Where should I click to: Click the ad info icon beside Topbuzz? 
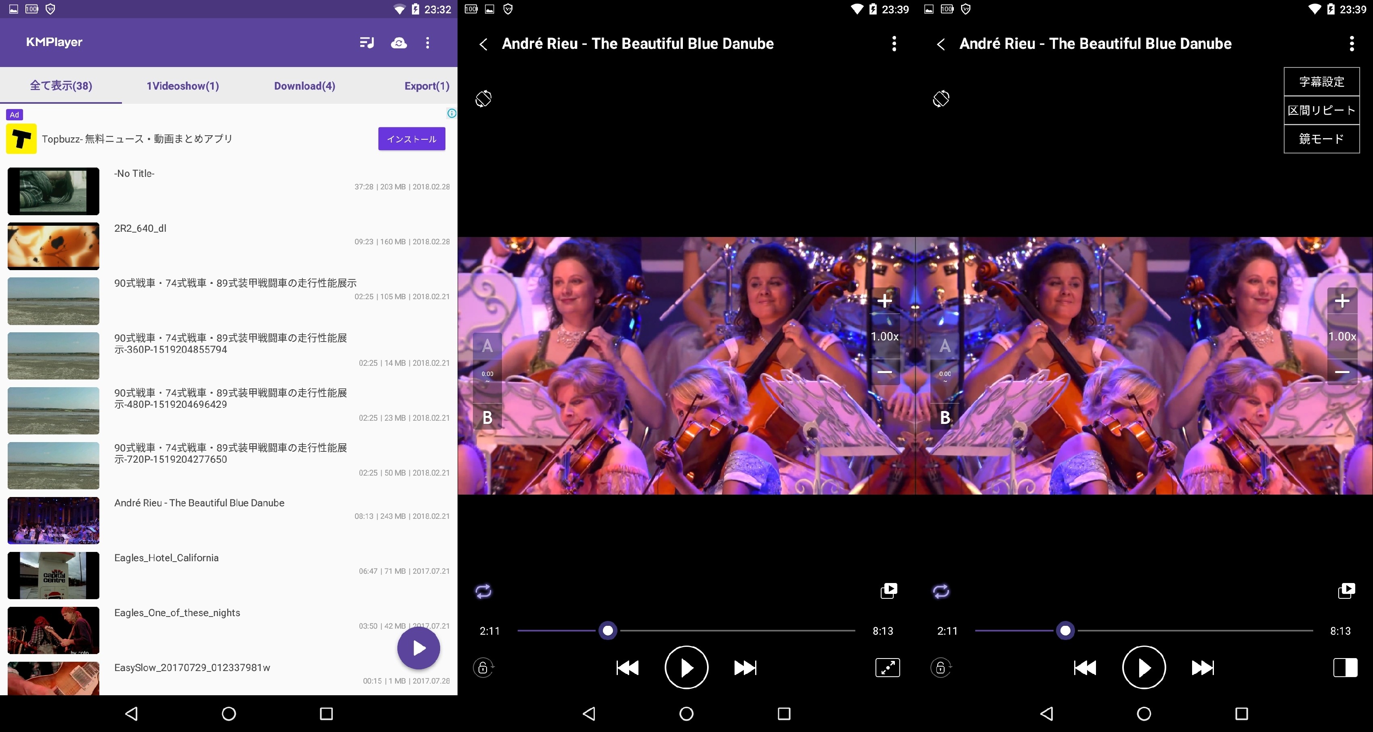pyautogui.click(x=451, y=113)
